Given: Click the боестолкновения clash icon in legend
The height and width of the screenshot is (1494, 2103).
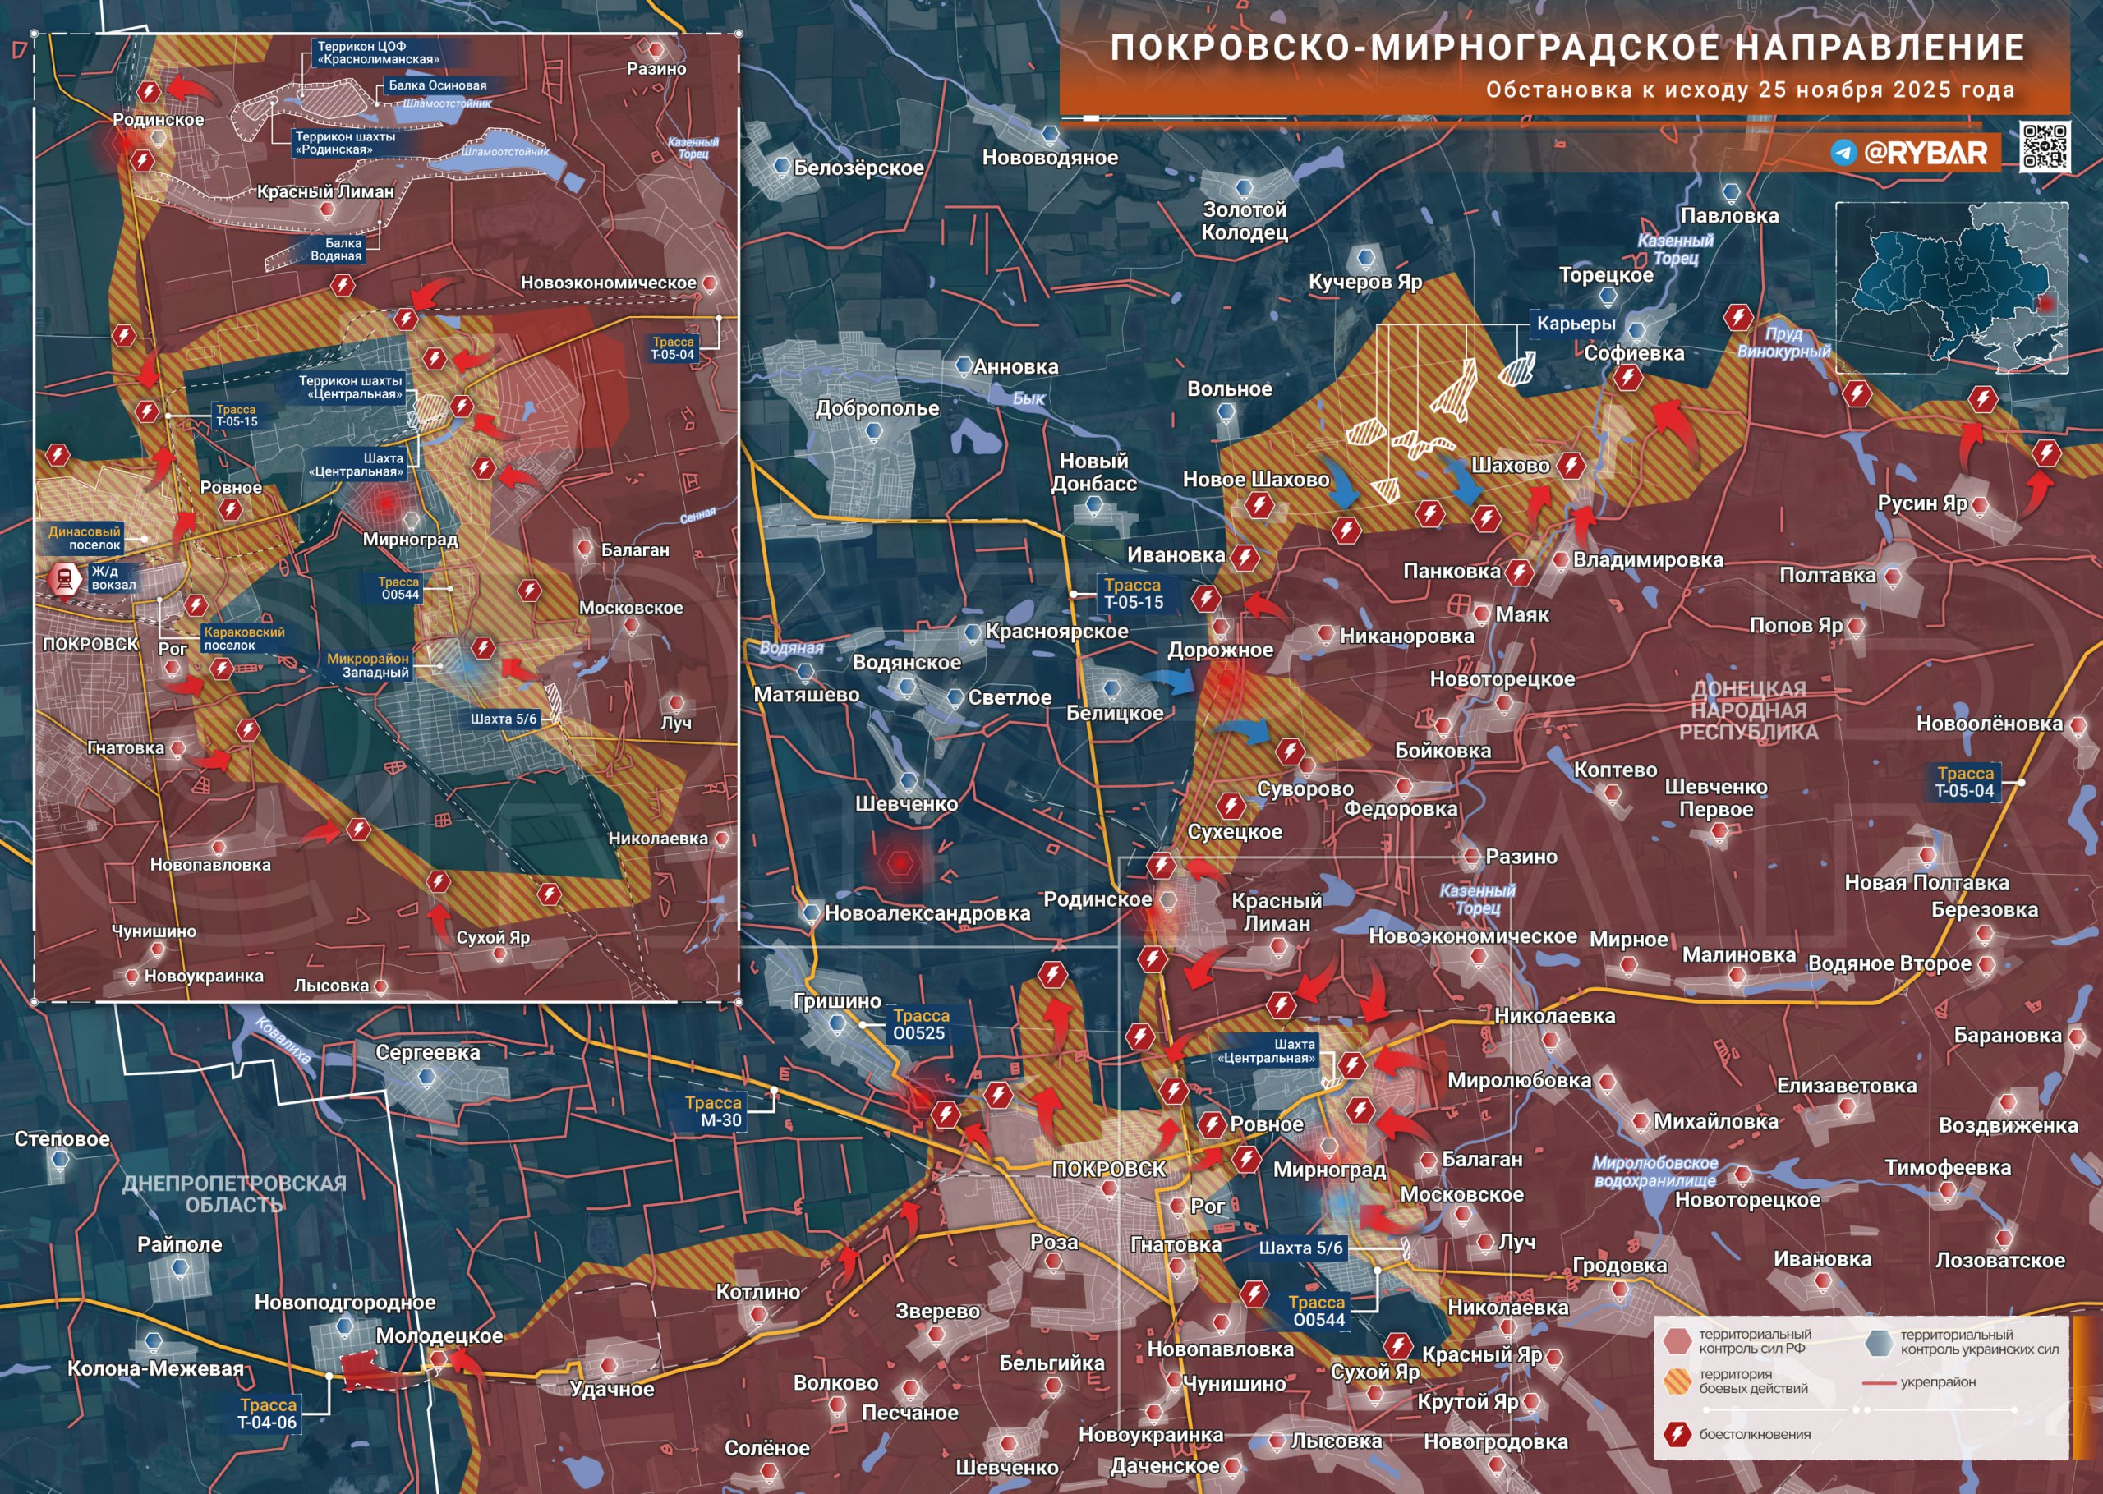Looking at the screenshot, I should 1677,1433.
